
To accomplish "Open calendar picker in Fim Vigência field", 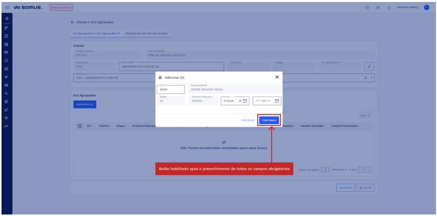I will click(276, 101).
